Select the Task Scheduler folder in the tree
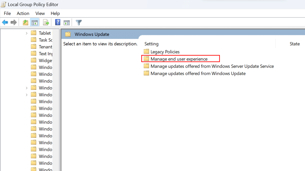Image resolution: width=305 pixels, height=171 pixels. [x=45, y=40]
